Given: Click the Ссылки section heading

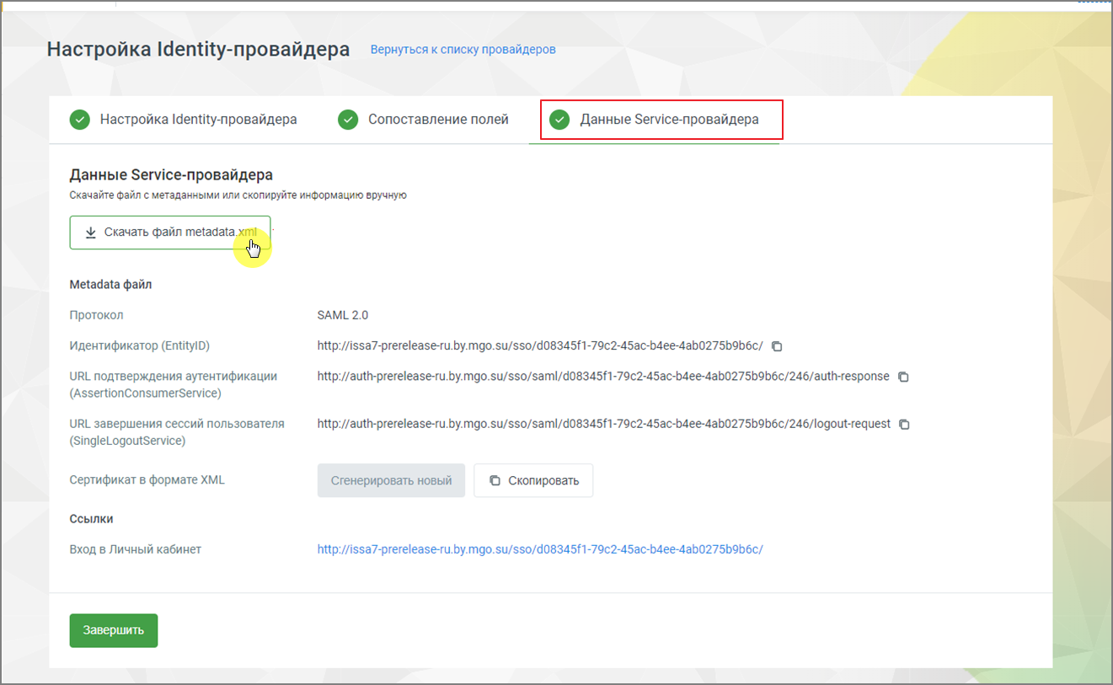Looking at the screenshot, I should pyautogui.click(x=91, y=519).
